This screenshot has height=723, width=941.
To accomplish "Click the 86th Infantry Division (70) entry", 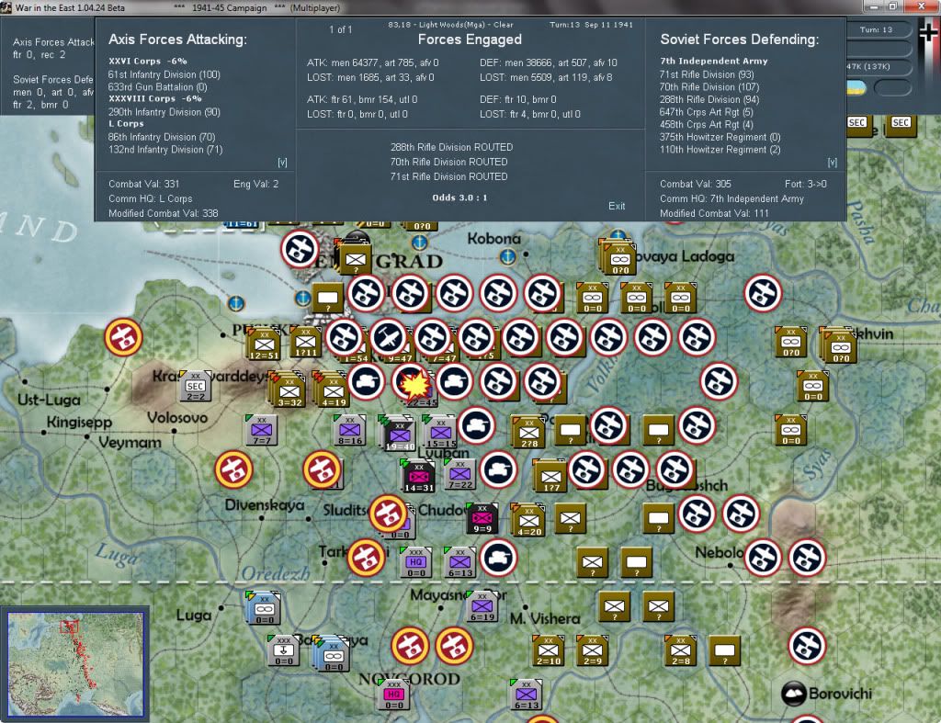I will [162, 137].
